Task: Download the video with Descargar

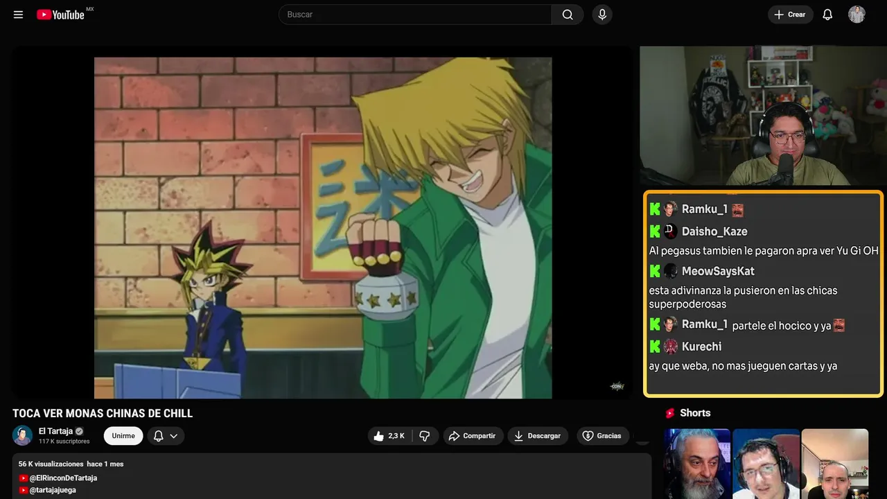Action: click(x=538, y=436)
